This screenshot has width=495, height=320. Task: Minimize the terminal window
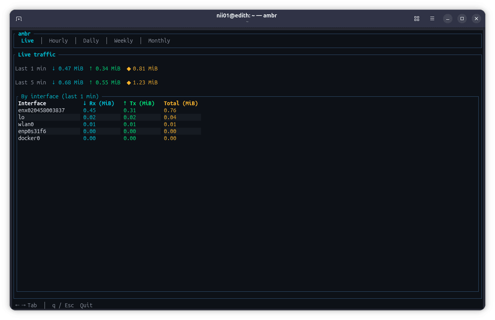[448, 19]
